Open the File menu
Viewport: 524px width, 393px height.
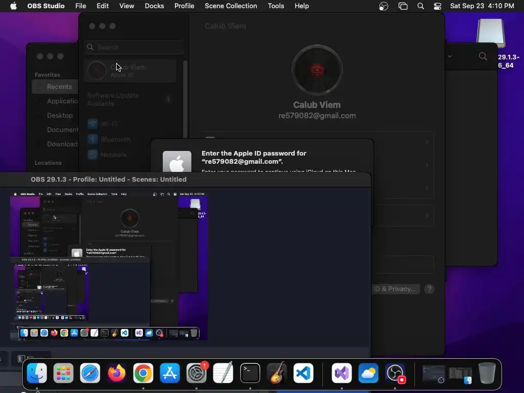point(80,6)
